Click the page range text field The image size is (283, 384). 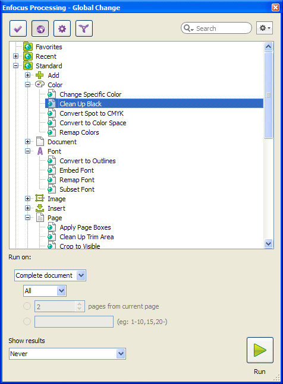tap(74, 322)
